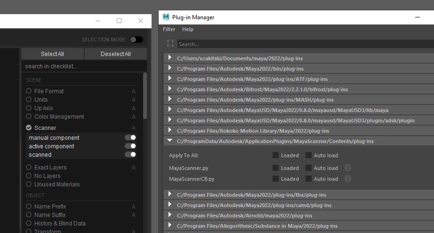This screenshot has width=434, height=233.
Task: Click the MayaScannerCB.py plugin name
Action: pos(192,179)
